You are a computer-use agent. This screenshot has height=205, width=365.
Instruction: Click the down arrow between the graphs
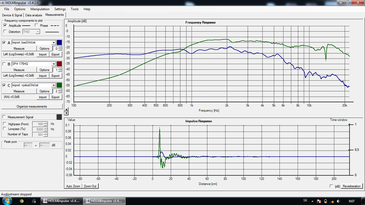[66, 113]
